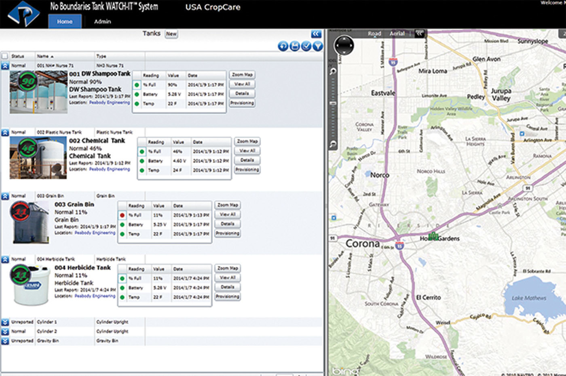Click the checkmark icon in Tanks toolbar

306,46
